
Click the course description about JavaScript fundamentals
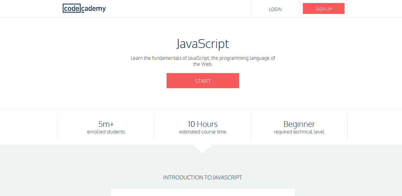click(203, 61)
